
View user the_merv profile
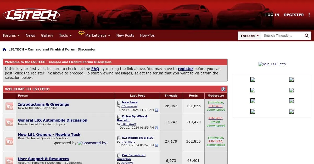tap(128, 142)
